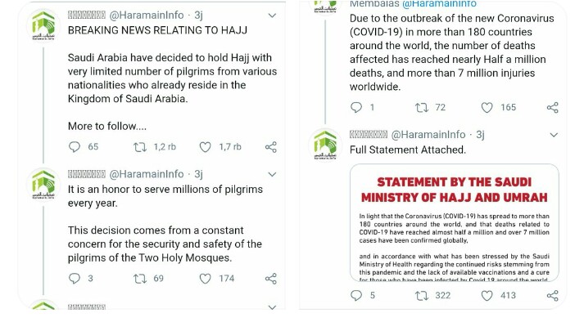Share the BREAKING NEWS RELATING TO HAJJ tweet

point(271,147)
